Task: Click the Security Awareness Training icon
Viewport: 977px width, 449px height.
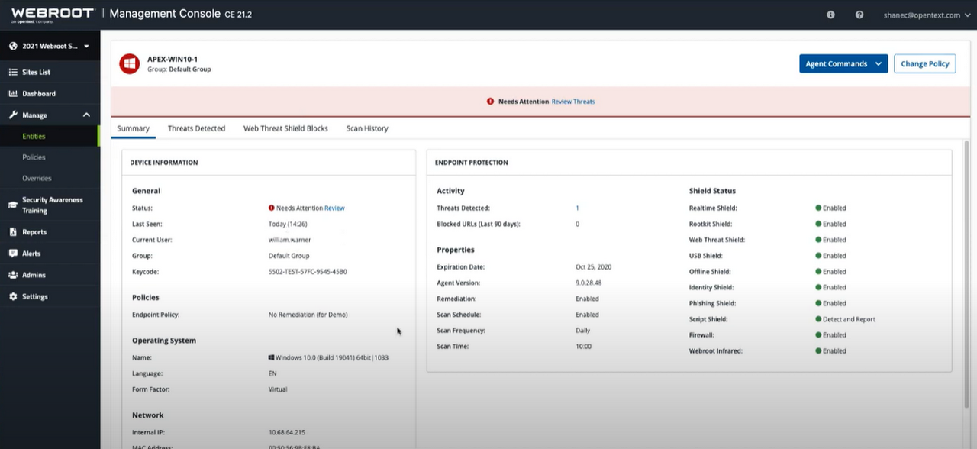Action: click(x=13, y=205)
